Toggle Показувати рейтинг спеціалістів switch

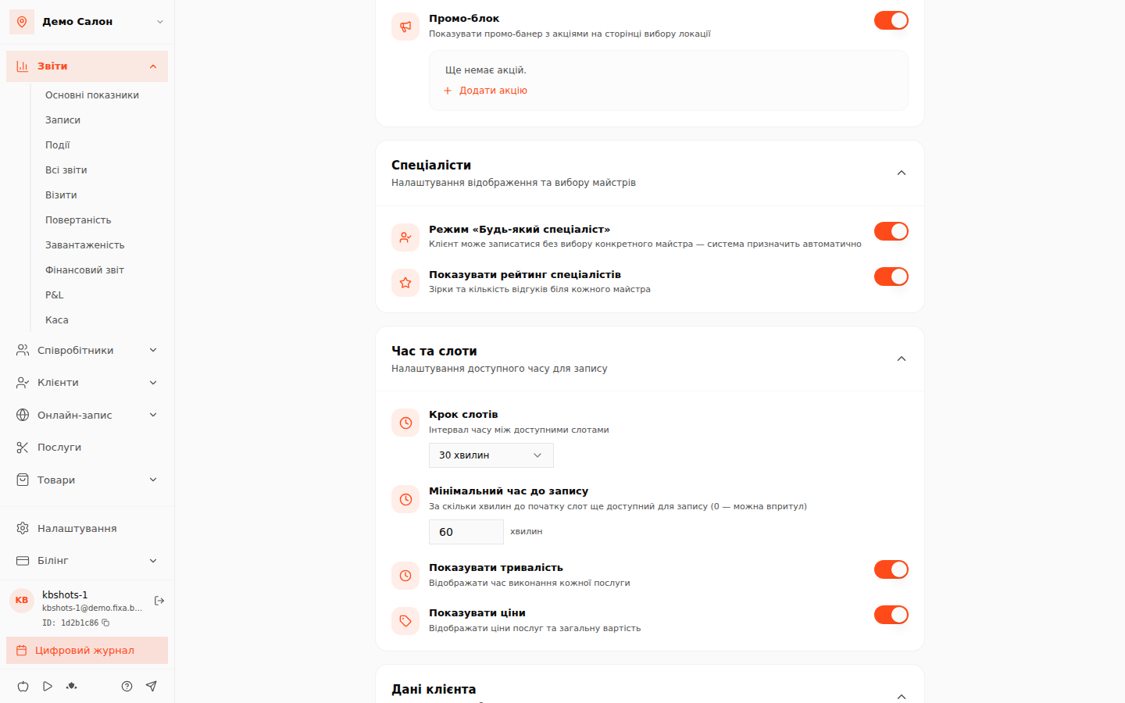891,277
